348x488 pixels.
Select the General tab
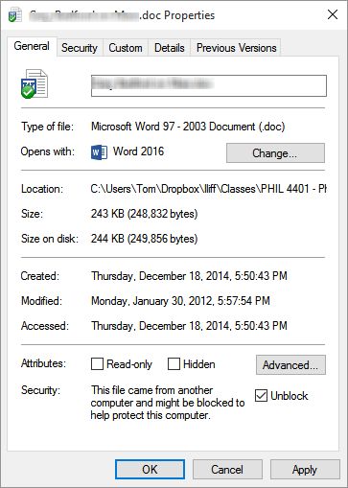32,46
